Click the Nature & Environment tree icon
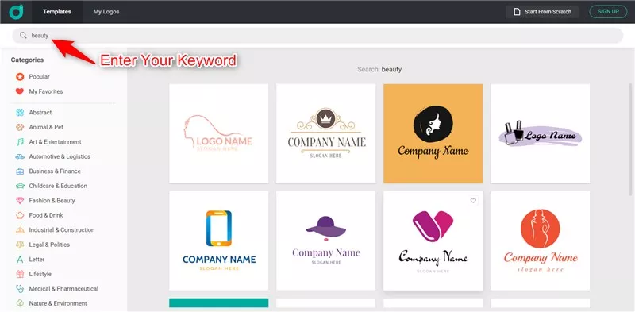 click(x=20, y=303)
